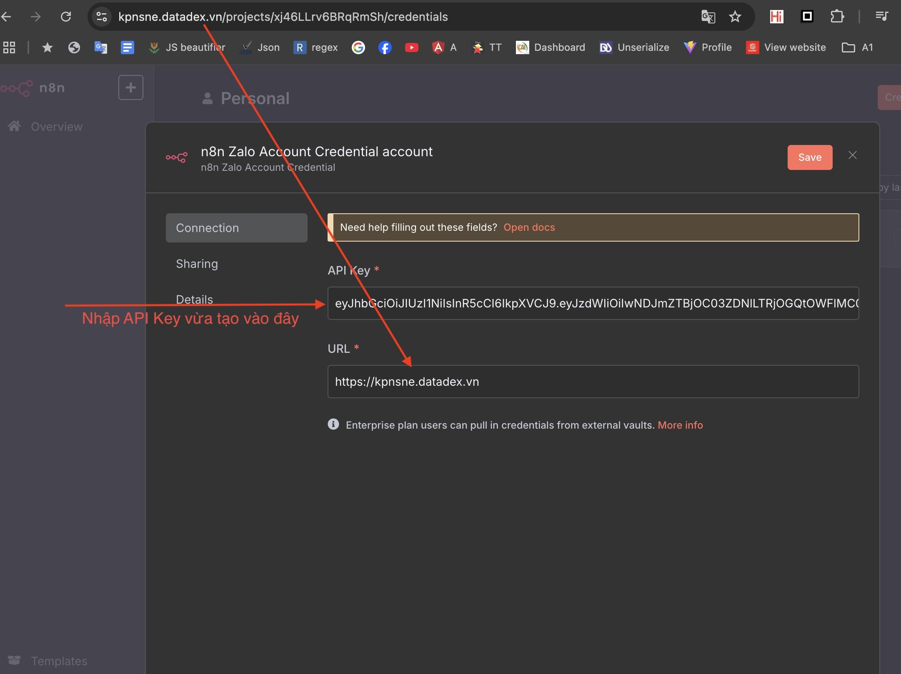Edit the credential name title

pyautogui.click(x=317, y=152)
